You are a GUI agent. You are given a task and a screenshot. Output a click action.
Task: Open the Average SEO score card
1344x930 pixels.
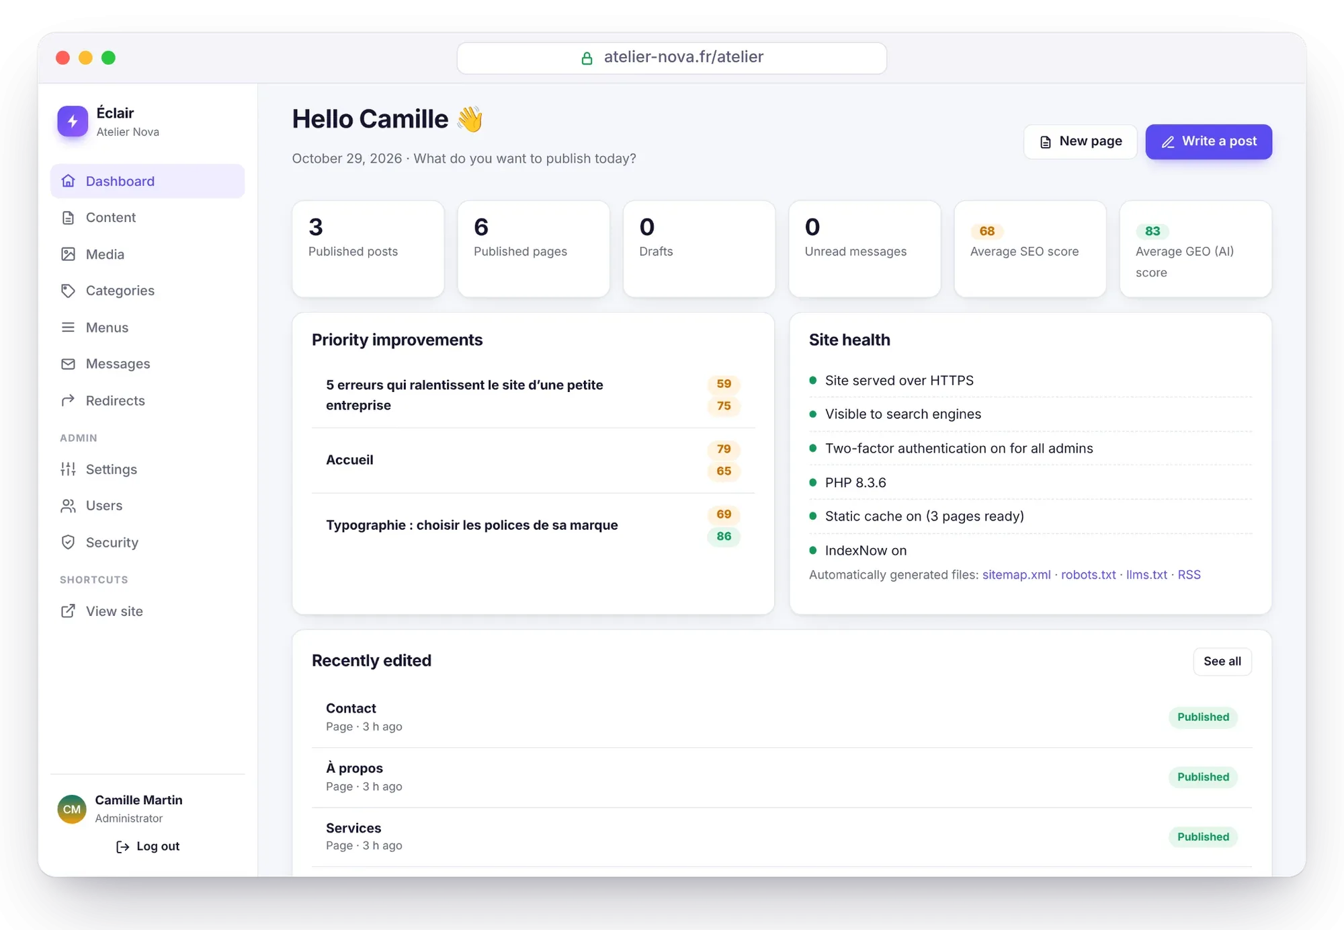pyautogui.click(x=1030, y=249)
